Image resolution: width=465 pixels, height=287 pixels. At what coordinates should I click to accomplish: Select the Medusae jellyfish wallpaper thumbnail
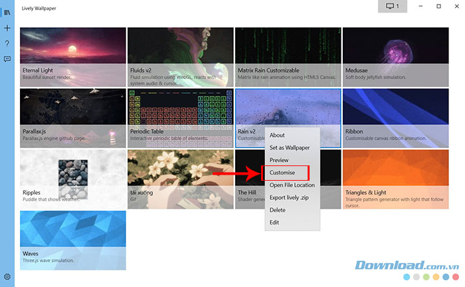396,57
